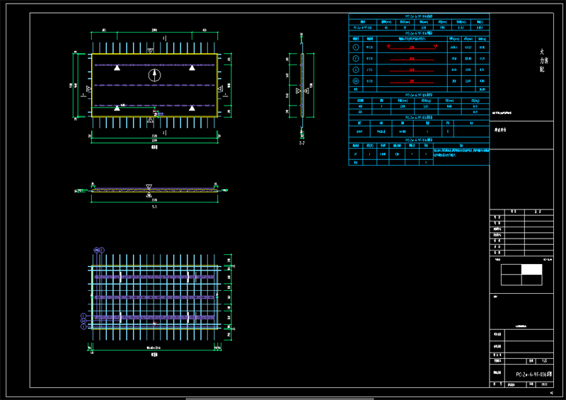Select the PC-Za-6-9F-036 drawing title text

pyautogui.click(x=534, y=375)
